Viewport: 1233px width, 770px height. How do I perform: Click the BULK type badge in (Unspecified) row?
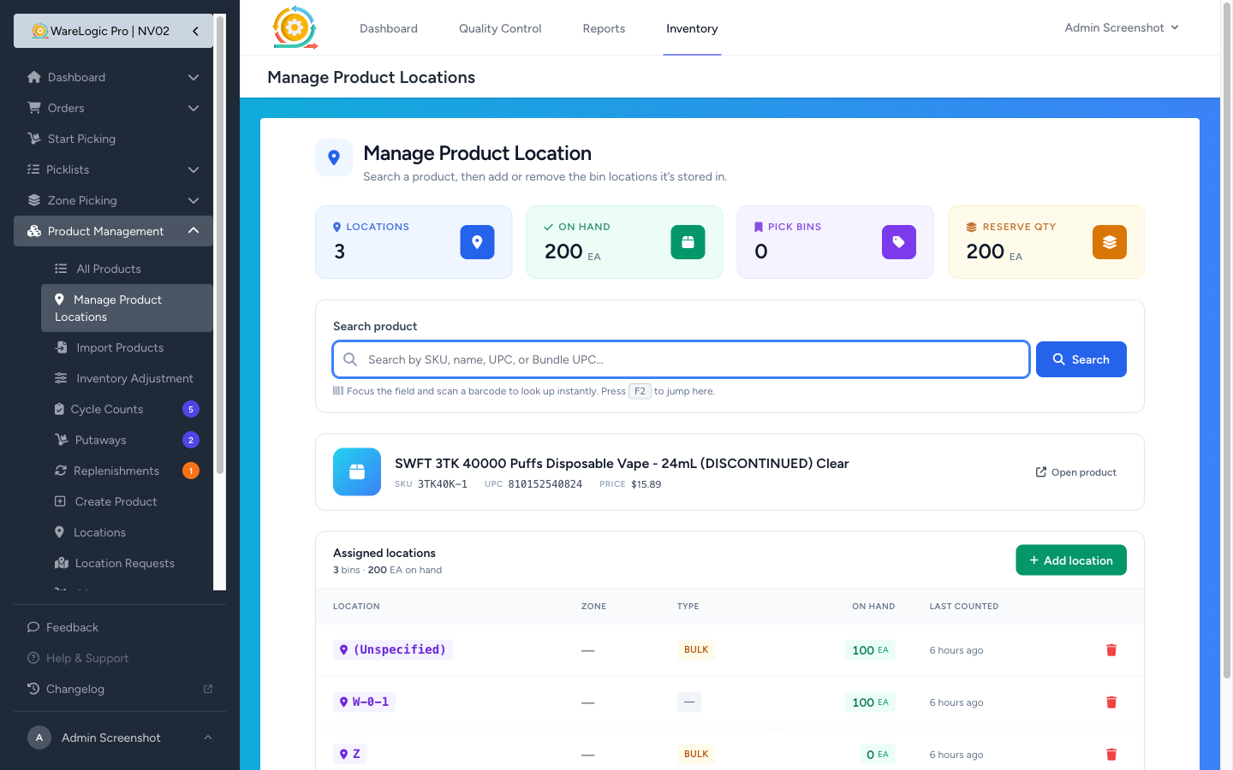[696, 650]
